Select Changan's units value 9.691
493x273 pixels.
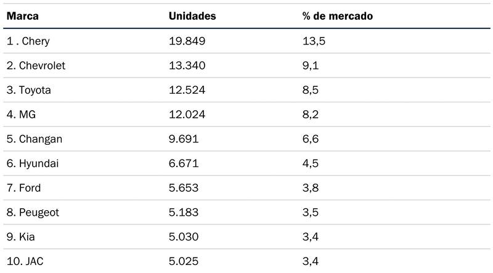coord(184,139)
